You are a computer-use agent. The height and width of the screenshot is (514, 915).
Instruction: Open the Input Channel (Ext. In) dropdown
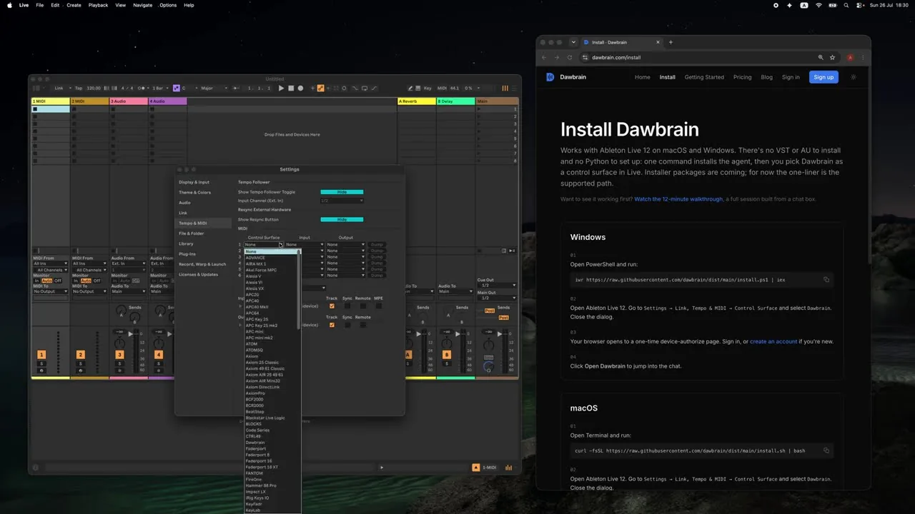342,201
